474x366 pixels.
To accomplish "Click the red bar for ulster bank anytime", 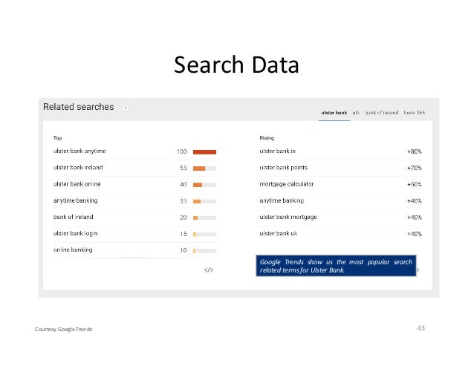I will 204,151.
